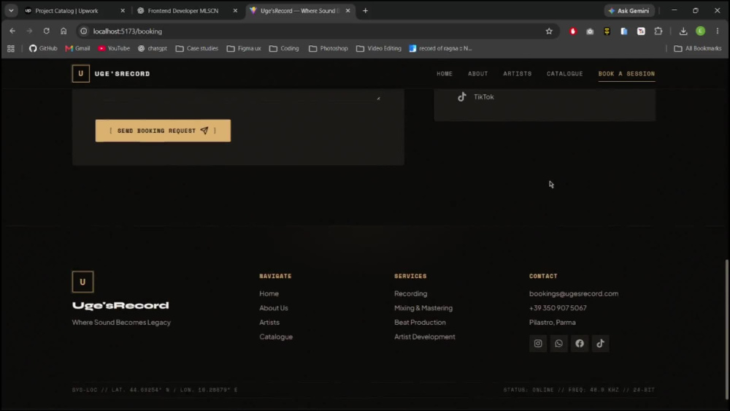Screen dimensions: 730x411
Task: Open the TikTok icon in footer contact
Action: pos(601,344)
